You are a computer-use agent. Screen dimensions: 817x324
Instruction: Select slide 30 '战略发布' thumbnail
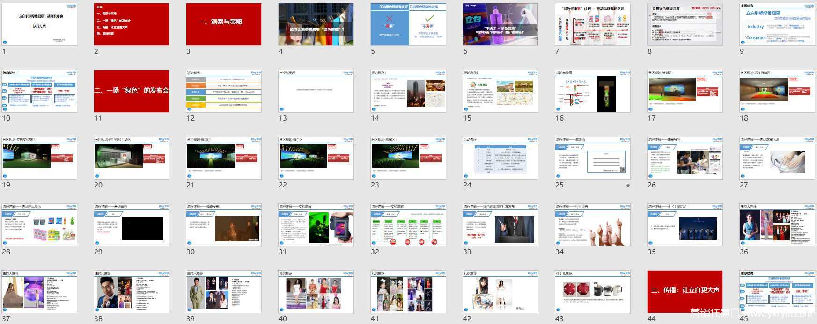(x=224, y=225)
